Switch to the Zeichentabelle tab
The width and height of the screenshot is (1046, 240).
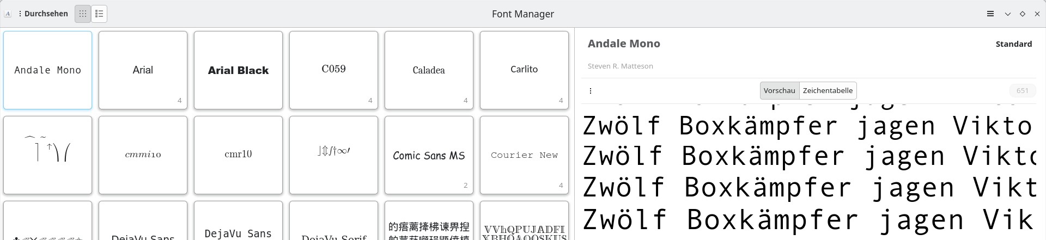pos(828,90)
